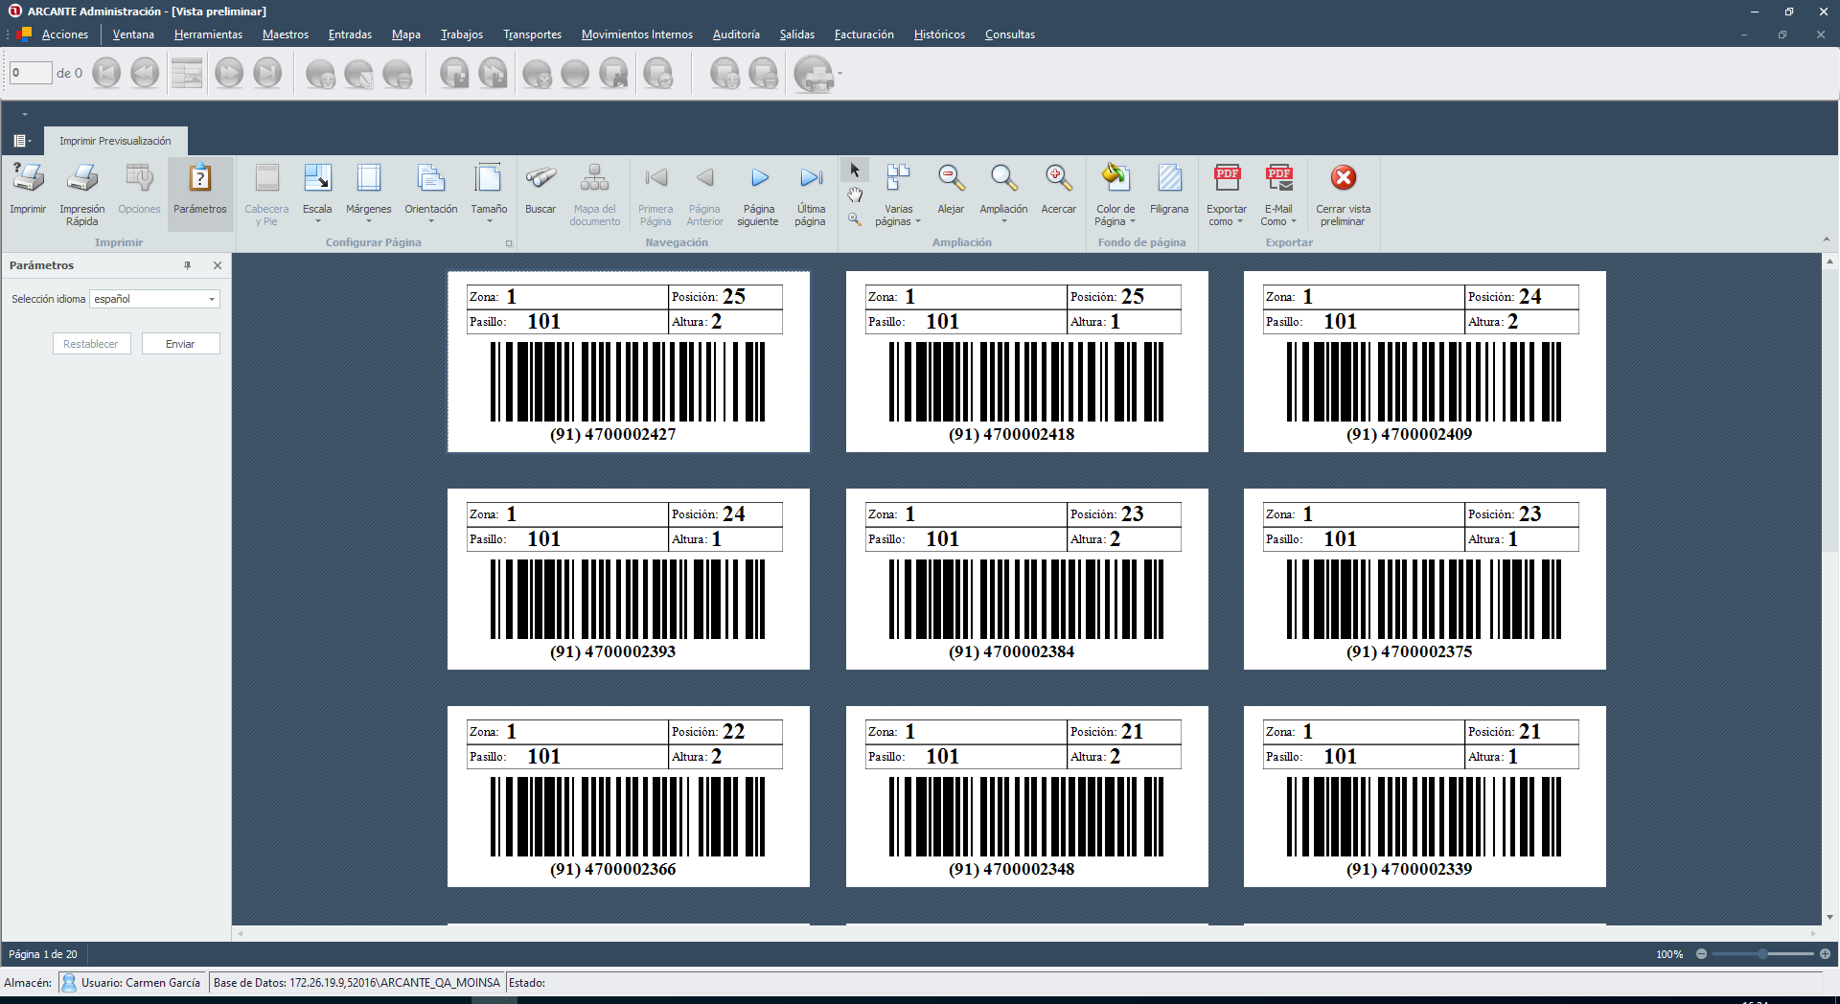
Task: Click the label thumbnail (91) 4700002427
Action: pos(629,361)
